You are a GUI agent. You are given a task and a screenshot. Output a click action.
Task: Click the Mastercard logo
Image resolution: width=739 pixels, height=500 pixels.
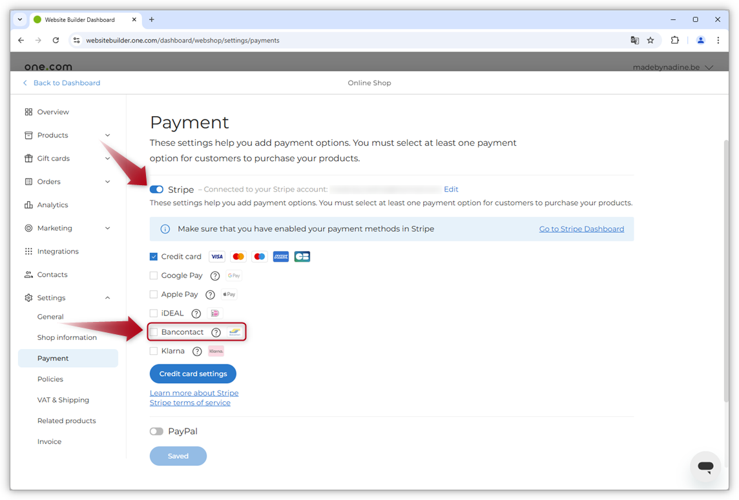(x=238, y=257)
